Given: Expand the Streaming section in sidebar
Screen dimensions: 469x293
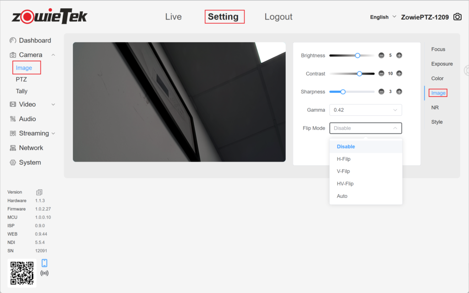Looking at the screenshot, I should click(x=34, y=133).
